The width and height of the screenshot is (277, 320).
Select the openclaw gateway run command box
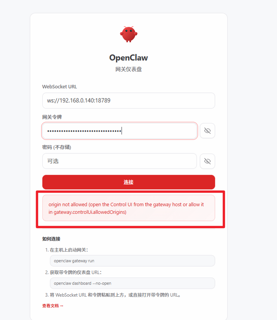132,261
